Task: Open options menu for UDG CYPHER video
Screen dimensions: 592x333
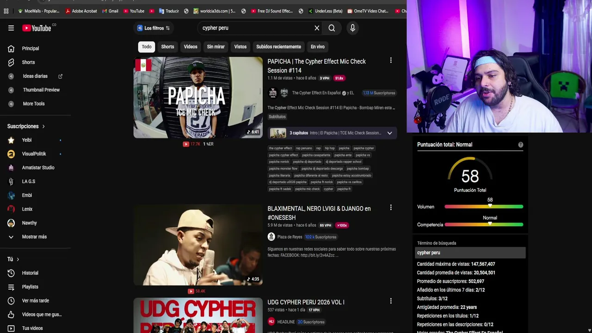Action: click(x=391, y=301)
